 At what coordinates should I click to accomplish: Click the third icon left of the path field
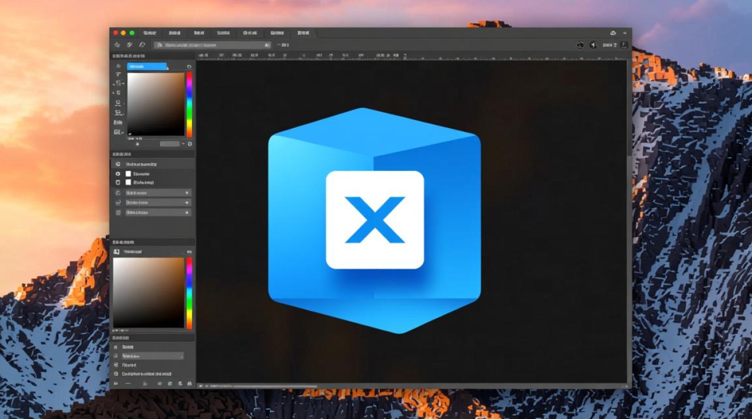[142, 45]
